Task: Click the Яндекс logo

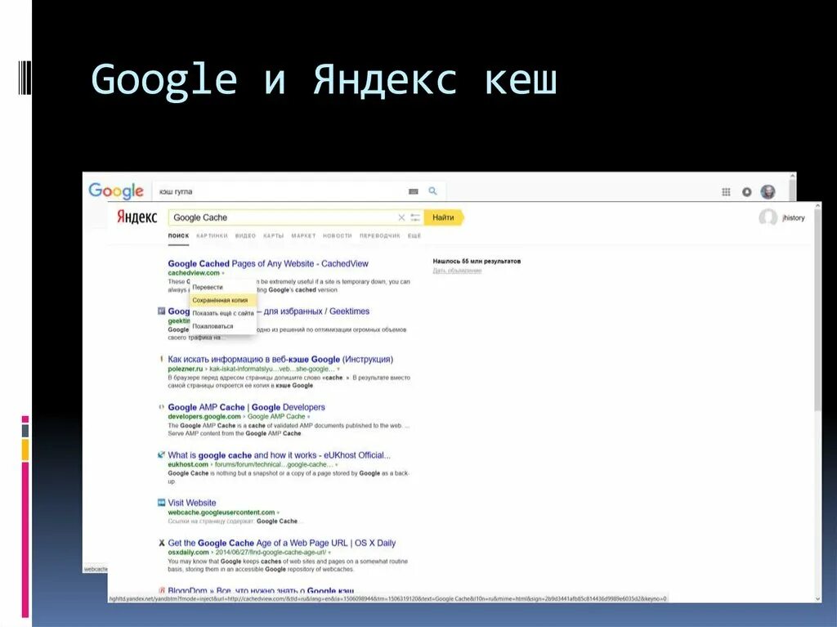Action: point(137,217)
